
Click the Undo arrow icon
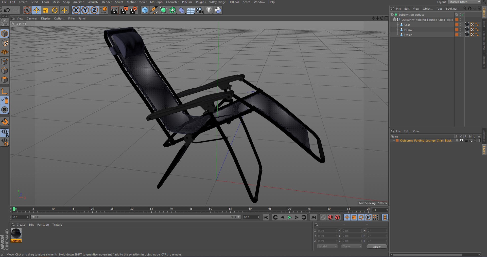pos(7,10)
